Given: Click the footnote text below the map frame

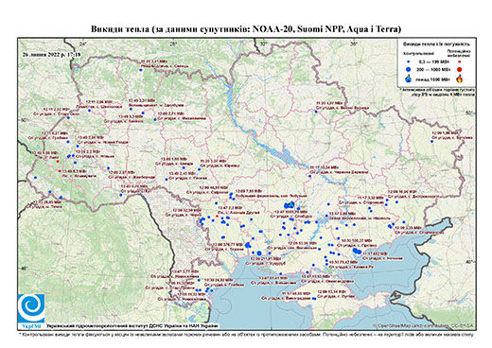Looking at the screenshot, I should [x=246, y=334].
